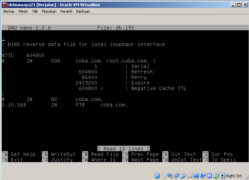Click the '^Y Prev Page' shortcut hint
Image resolution: width=249 pixels, height=180 pixels.
[141, 154]
